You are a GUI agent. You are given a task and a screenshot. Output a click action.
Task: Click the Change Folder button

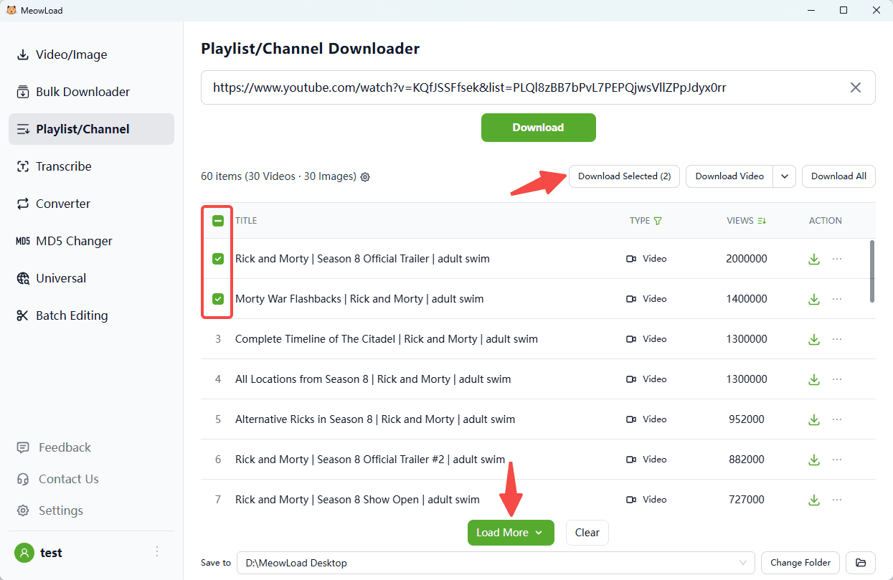pos(800,563)
